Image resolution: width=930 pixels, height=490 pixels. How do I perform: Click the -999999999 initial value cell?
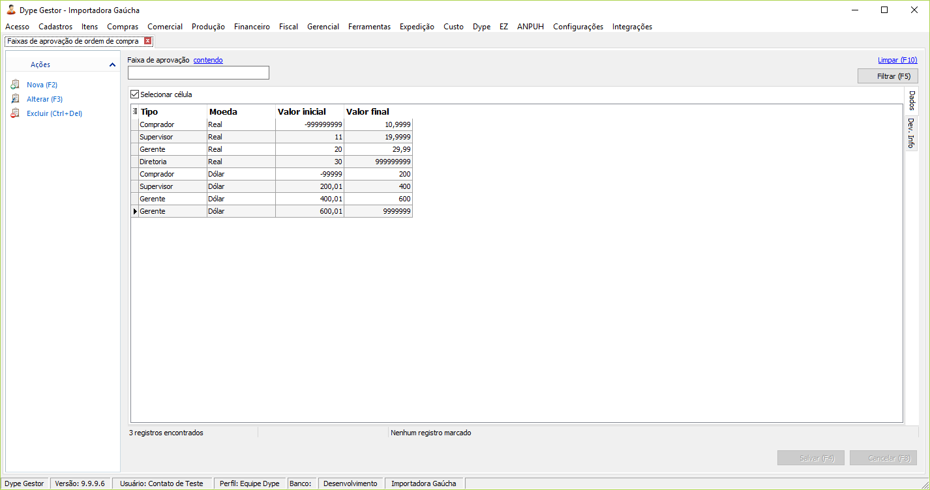(310, 124)
